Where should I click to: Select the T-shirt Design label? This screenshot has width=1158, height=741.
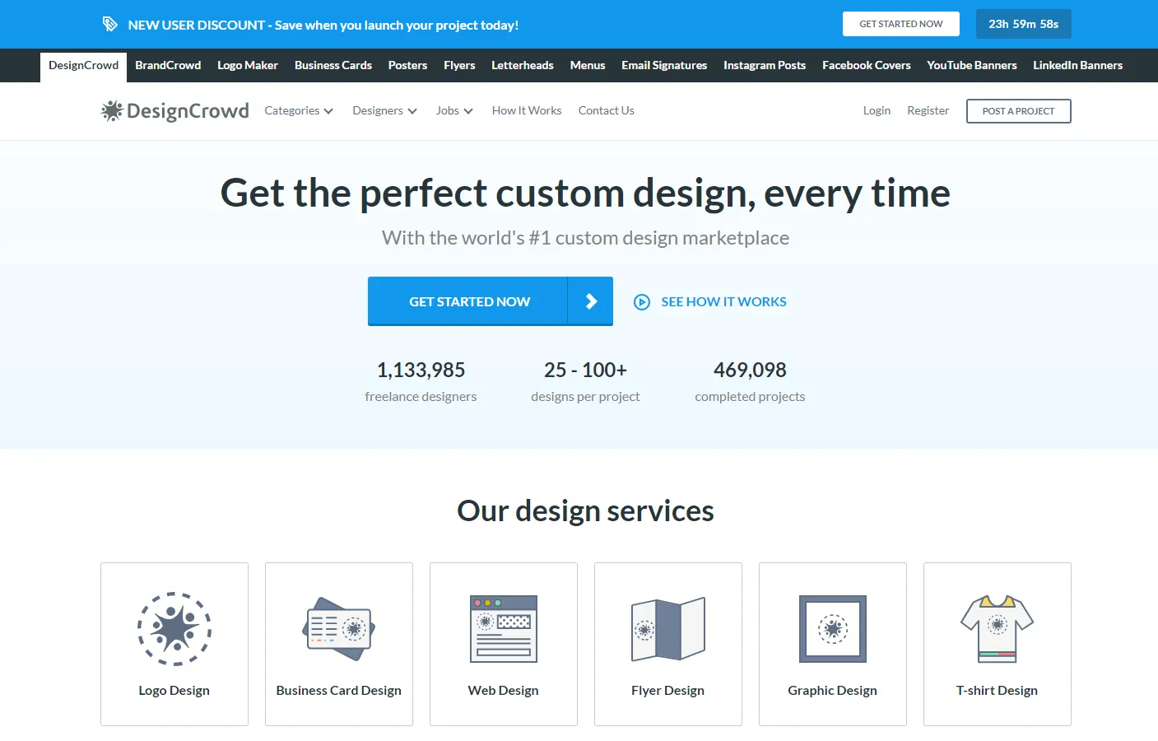click(x=998, y=691)
